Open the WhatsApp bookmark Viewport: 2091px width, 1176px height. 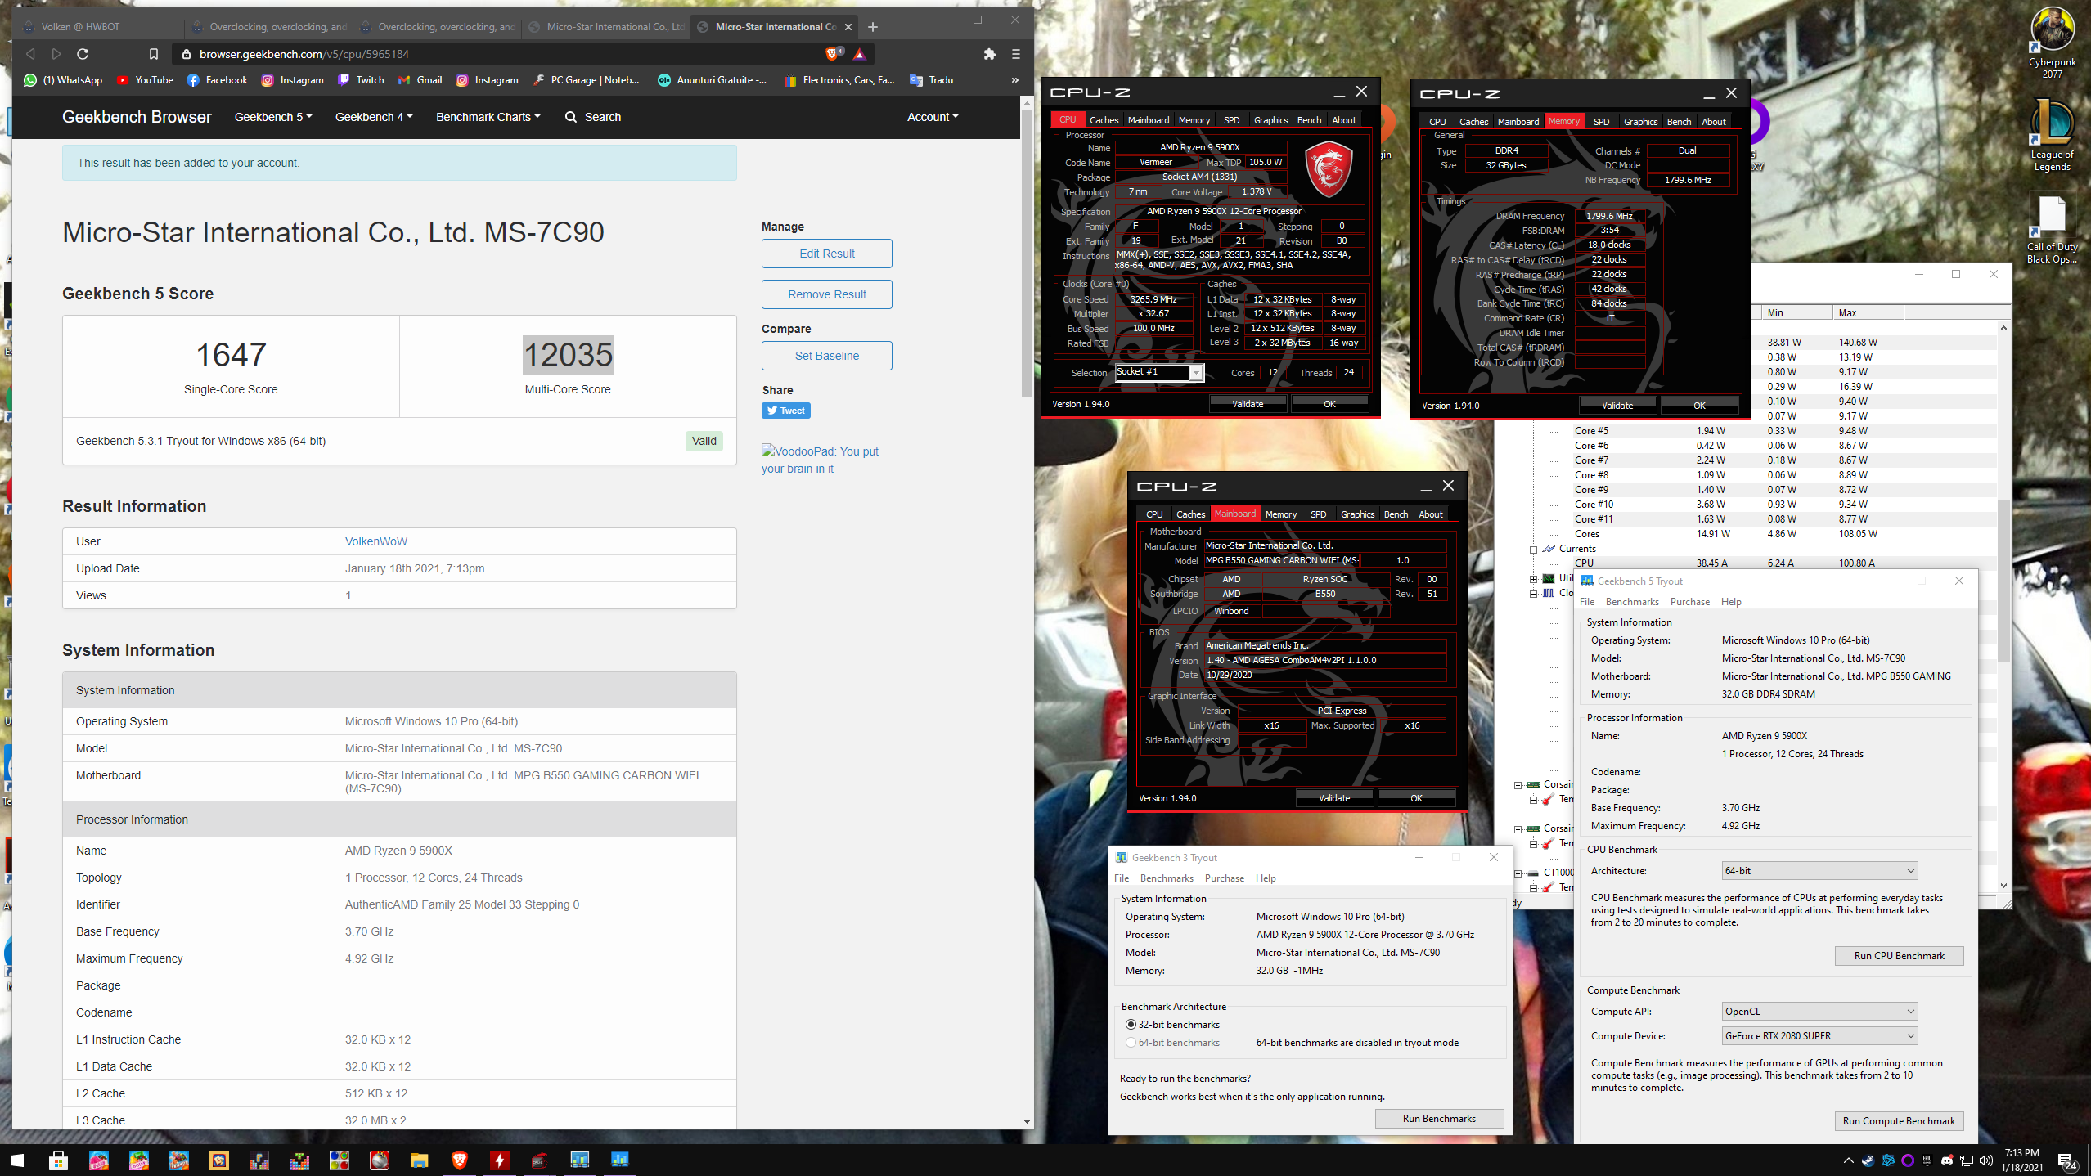63,80
